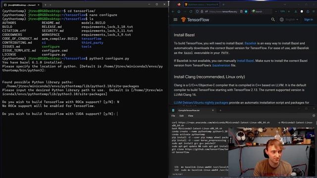This screenshot has width=317, height=178.
Task: Click 'cd tensorflow' line in Notepad
Action: pos(180,152)
